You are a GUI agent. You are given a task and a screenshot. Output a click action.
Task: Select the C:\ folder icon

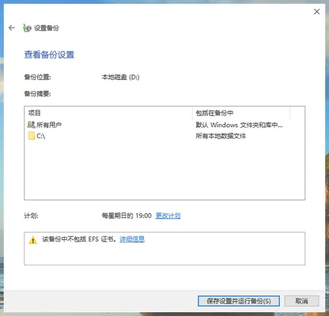pos(32,136)
